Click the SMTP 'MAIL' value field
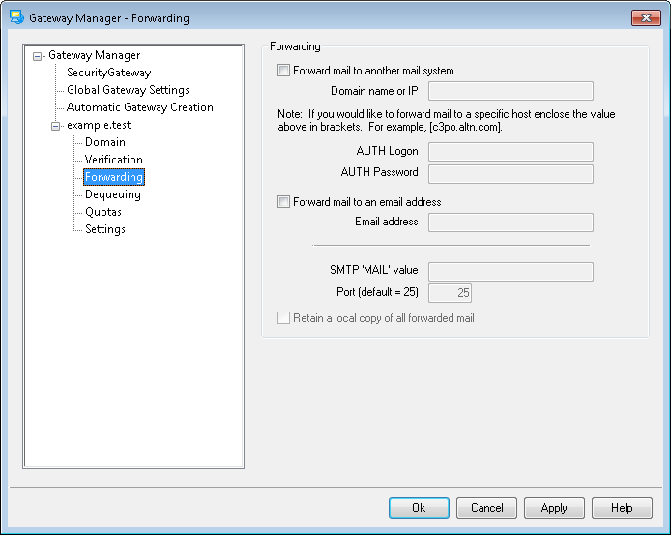The image size is (671, 535). [x=511, y=271]
